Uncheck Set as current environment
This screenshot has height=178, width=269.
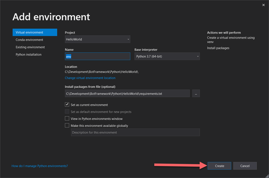point(67,105)
